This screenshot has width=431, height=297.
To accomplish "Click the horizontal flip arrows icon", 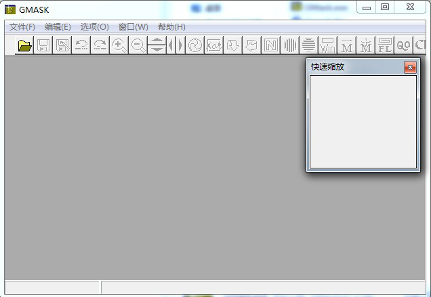I will pos(176,45).
